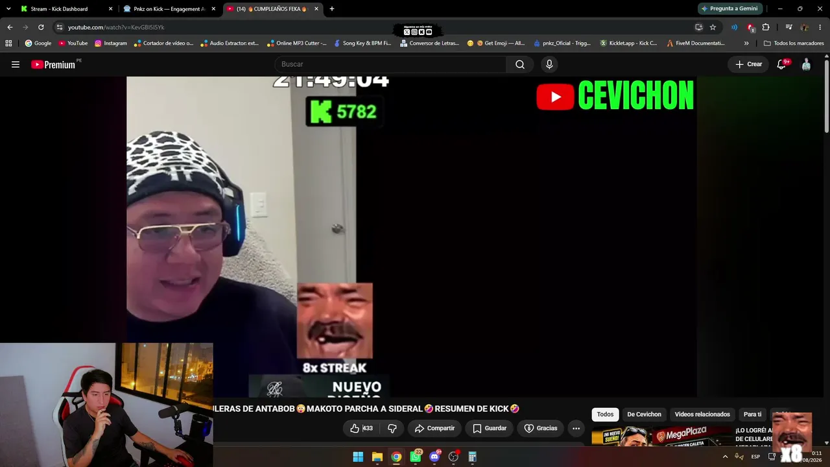Click the Gracias thanks button
The image size is (830, 467).
pyautogui.click(x=541, y=428)
